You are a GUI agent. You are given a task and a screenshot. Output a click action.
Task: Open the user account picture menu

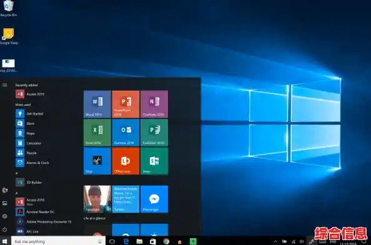coord(5,190)
